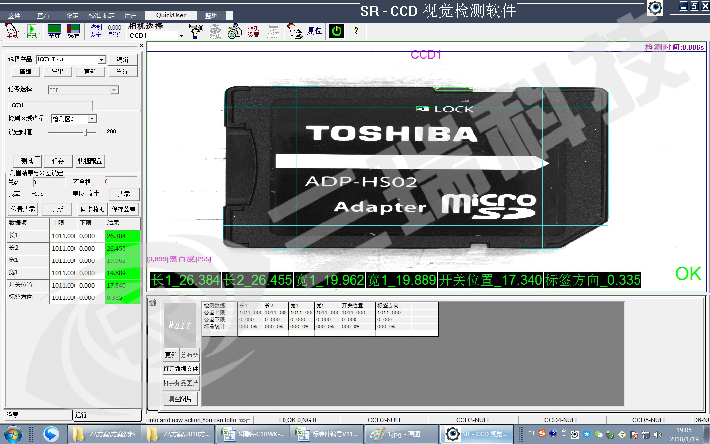Click the 长1 upper limit cell 1011.00
This screenshot has width=710, height=444.
63,236
